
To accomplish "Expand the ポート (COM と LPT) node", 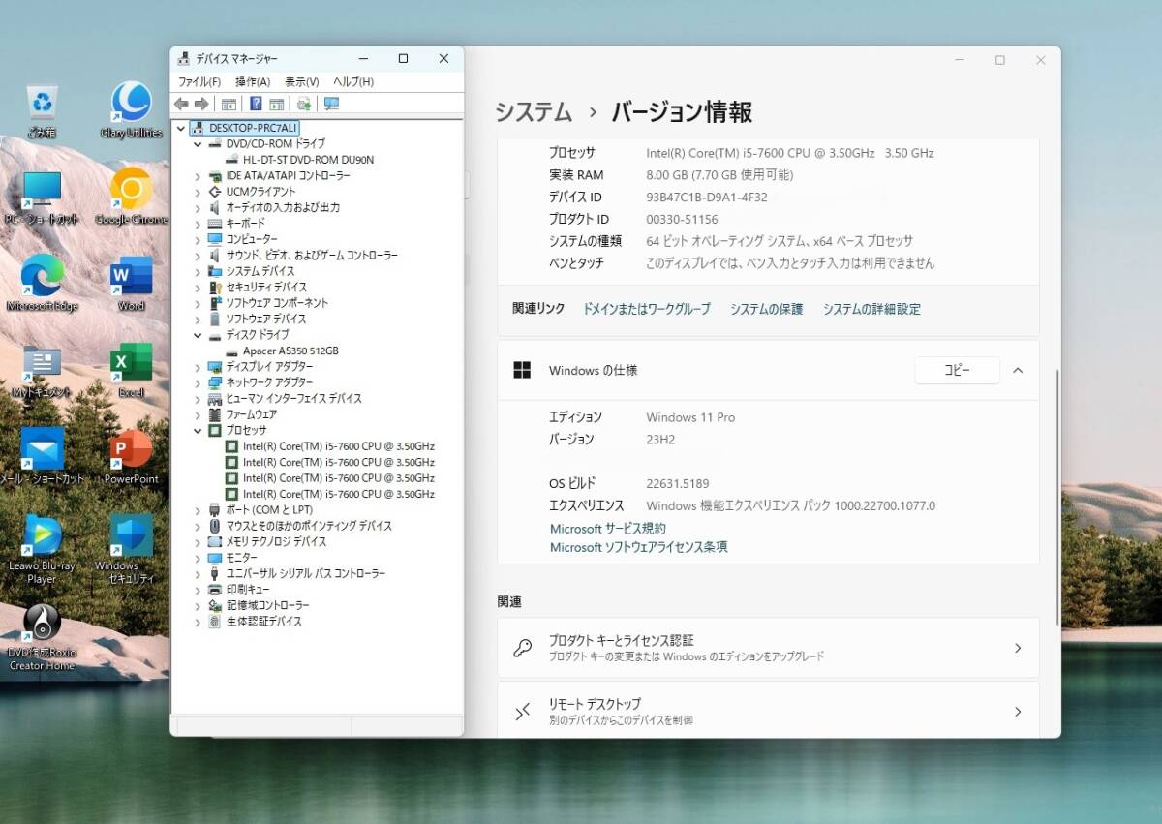I will tap(198, 510).
